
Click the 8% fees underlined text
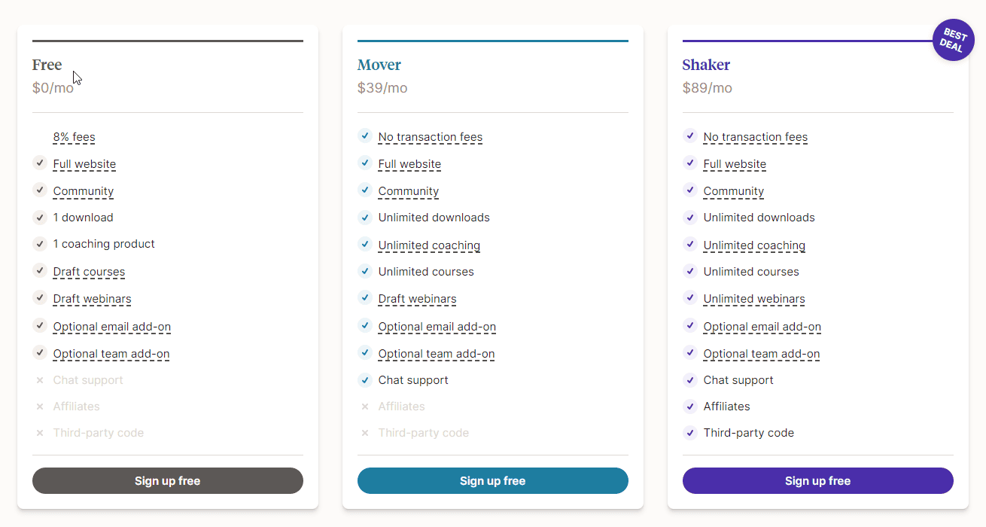coord(75,137)
